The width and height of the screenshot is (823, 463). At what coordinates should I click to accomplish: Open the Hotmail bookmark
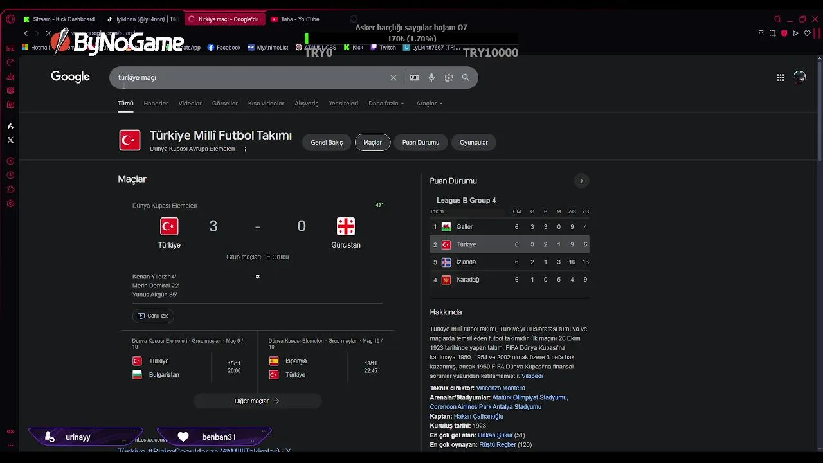click(36, 48)
